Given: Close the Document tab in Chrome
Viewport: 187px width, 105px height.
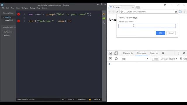Looking at the screenshot, I should pos(133,7).
